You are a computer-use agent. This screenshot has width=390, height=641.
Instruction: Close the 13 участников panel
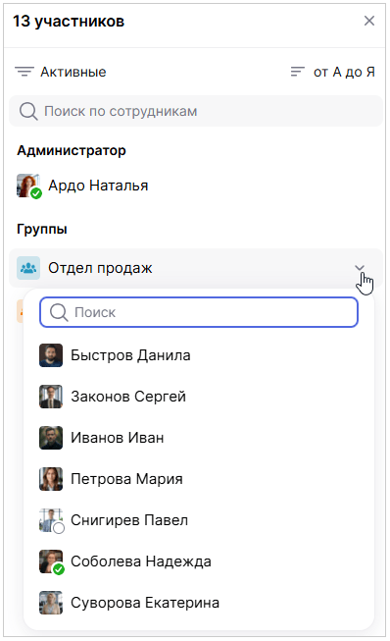pos(369,21)
